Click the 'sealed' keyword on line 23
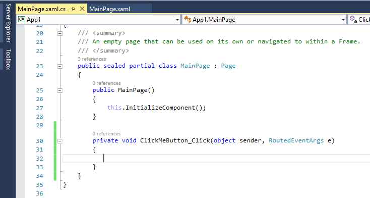The image size is (370, 198). click(x=114, y=66)
